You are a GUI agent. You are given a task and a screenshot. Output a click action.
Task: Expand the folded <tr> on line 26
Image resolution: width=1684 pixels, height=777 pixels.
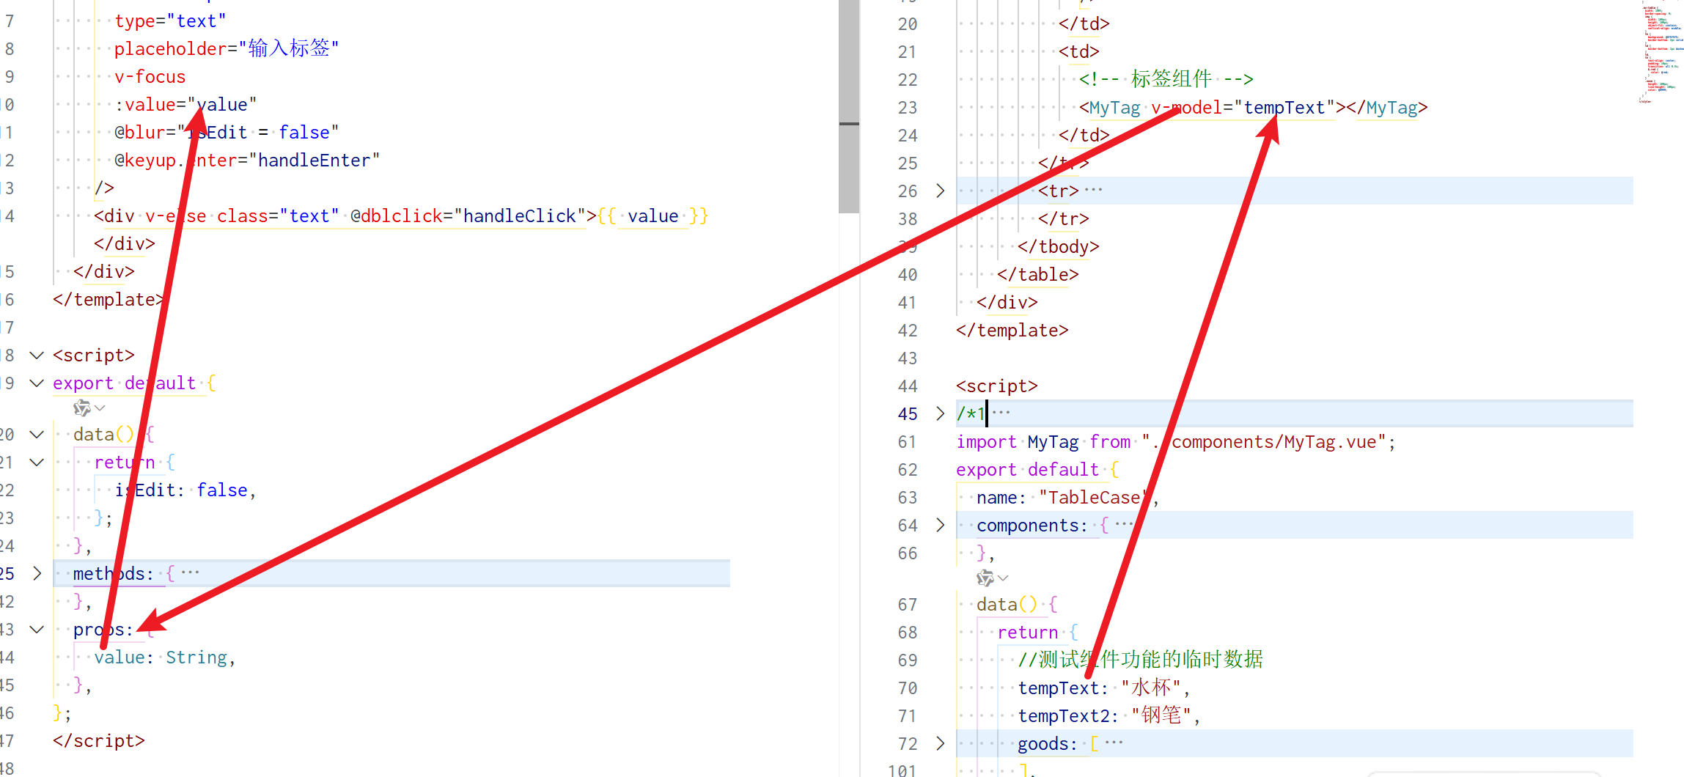(940, 191)
